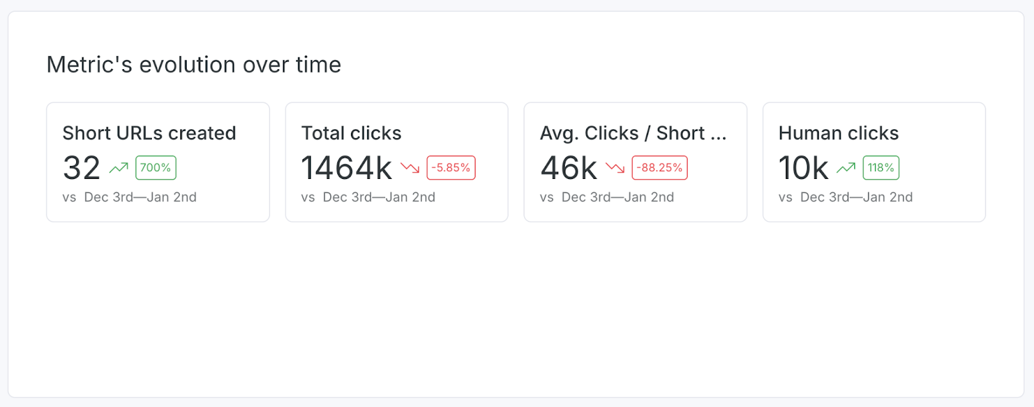This screenshot has height=407, width=1034.
Task: Click the Metric's evolution over time heading
Action: point(194,65)
